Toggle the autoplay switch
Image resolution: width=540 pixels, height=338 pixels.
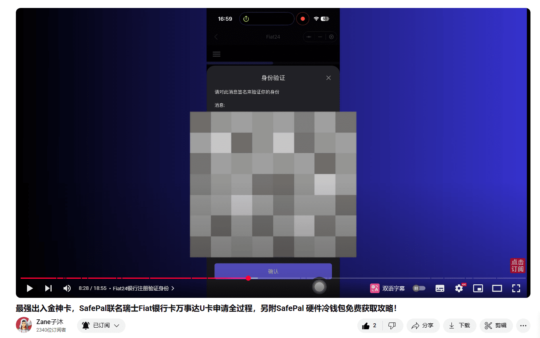click(419, 288)
